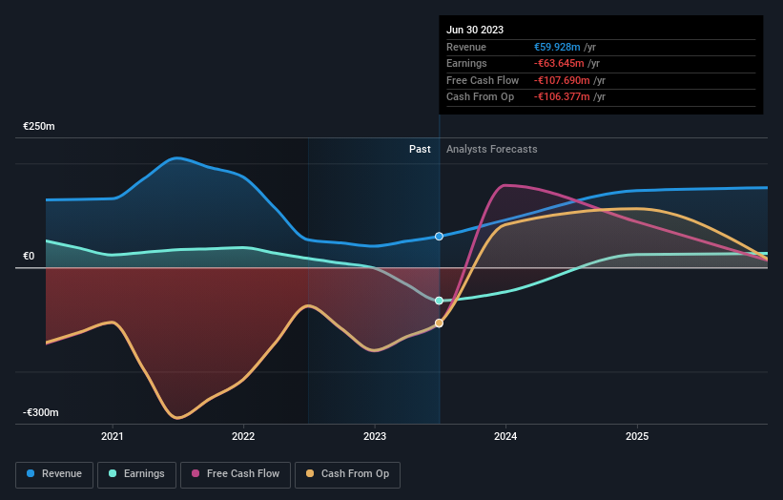Click the tooltip Free Cash Flow label
This screenshot has width=783, height=500.
[x=483, y=80]
